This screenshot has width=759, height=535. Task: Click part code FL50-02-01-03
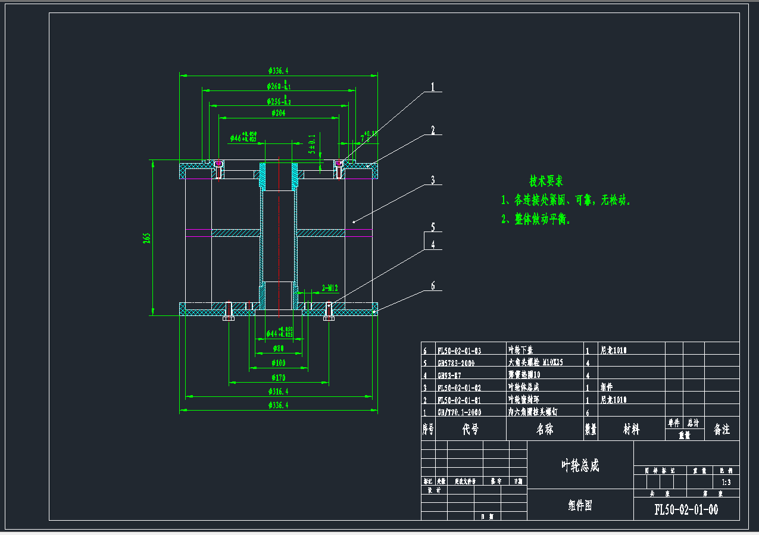click(x=459, y=351)
